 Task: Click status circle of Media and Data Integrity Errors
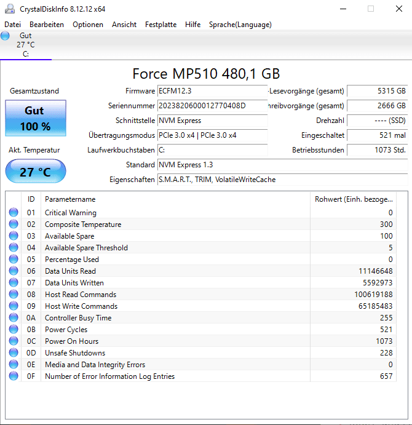14,364
